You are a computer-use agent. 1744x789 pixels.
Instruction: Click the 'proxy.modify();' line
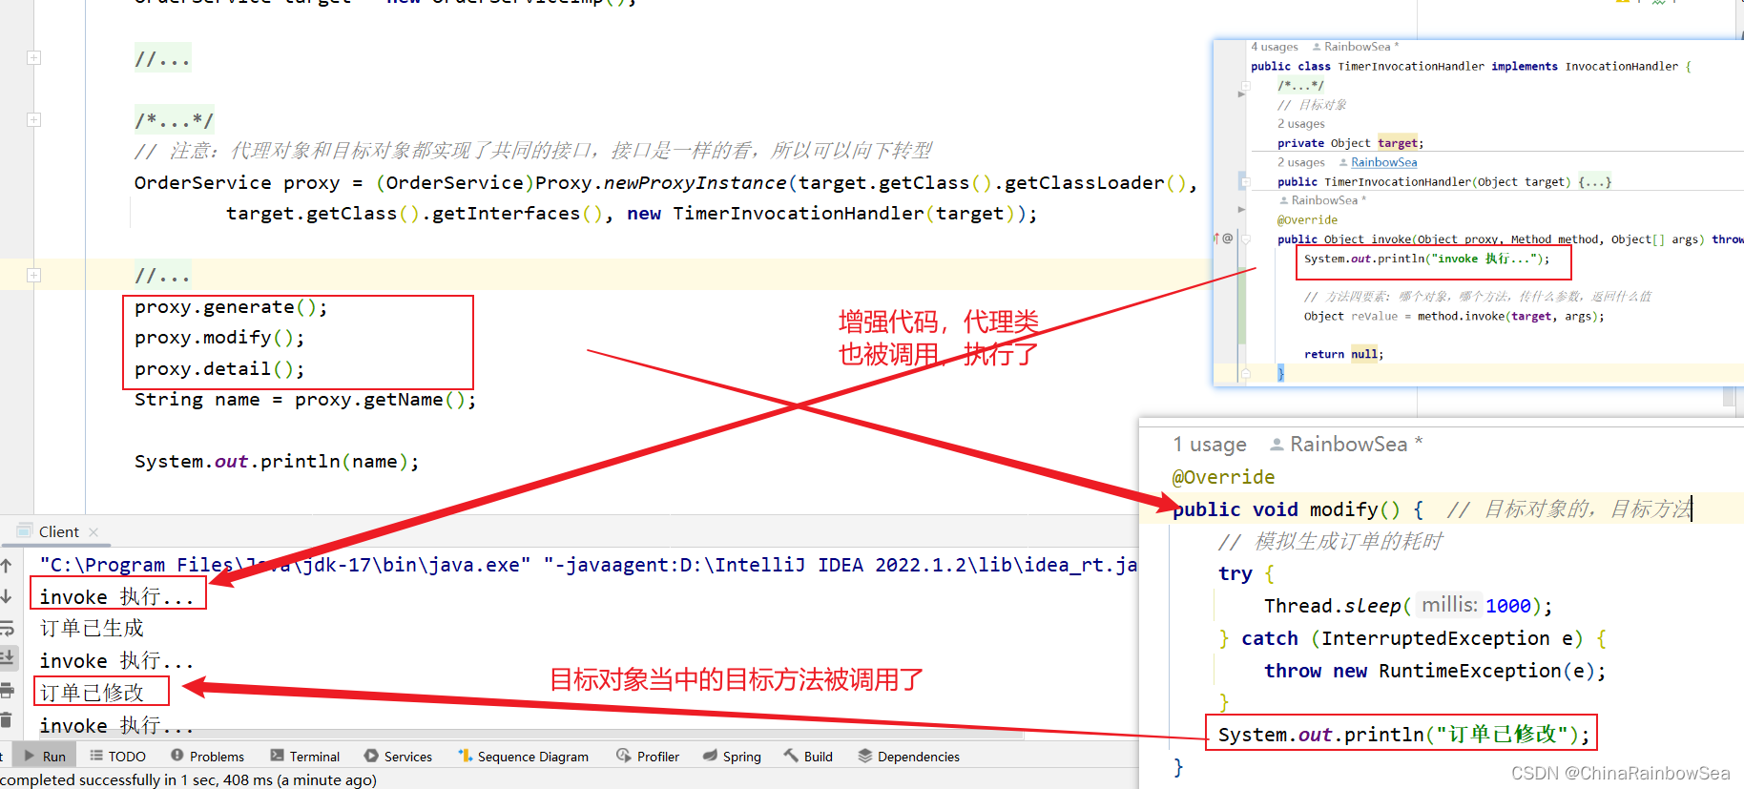[x=219, y=338]
